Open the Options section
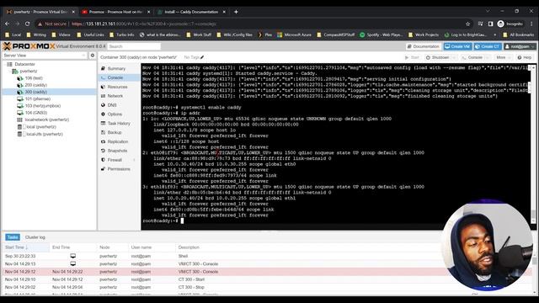 click(x=115, y=114)
